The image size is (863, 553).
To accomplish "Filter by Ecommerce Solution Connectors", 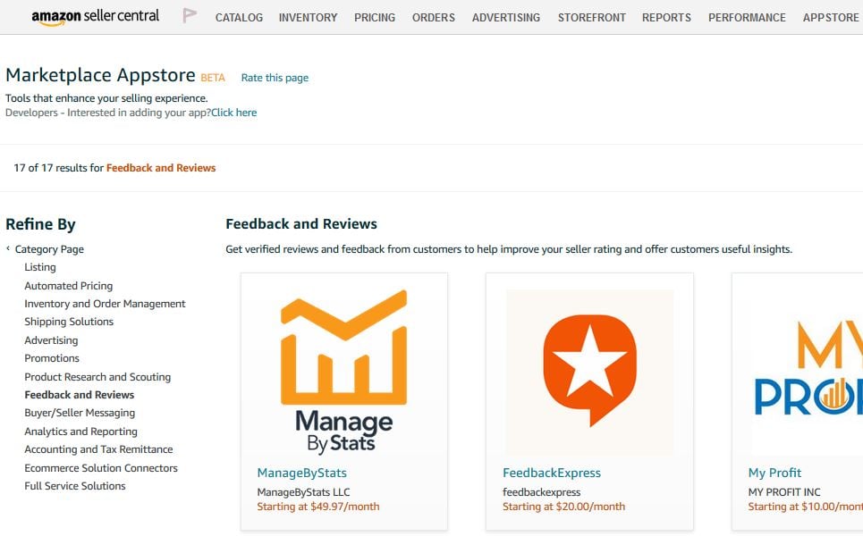I will pyautogui.click(x=101, y=468).
